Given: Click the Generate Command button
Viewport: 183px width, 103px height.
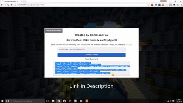Looking at the screenshot, I should point(91,55).
